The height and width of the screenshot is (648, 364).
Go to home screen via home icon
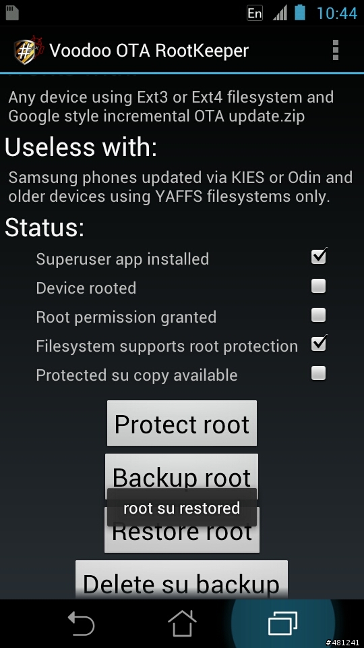point(181,623)
